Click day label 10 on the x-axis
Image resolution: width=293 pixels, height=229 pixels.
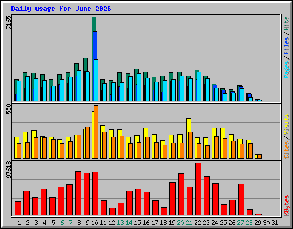(94, 223)
